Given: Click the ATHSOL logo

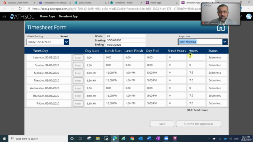Looking at the screenshot, I should click(22, 17).
